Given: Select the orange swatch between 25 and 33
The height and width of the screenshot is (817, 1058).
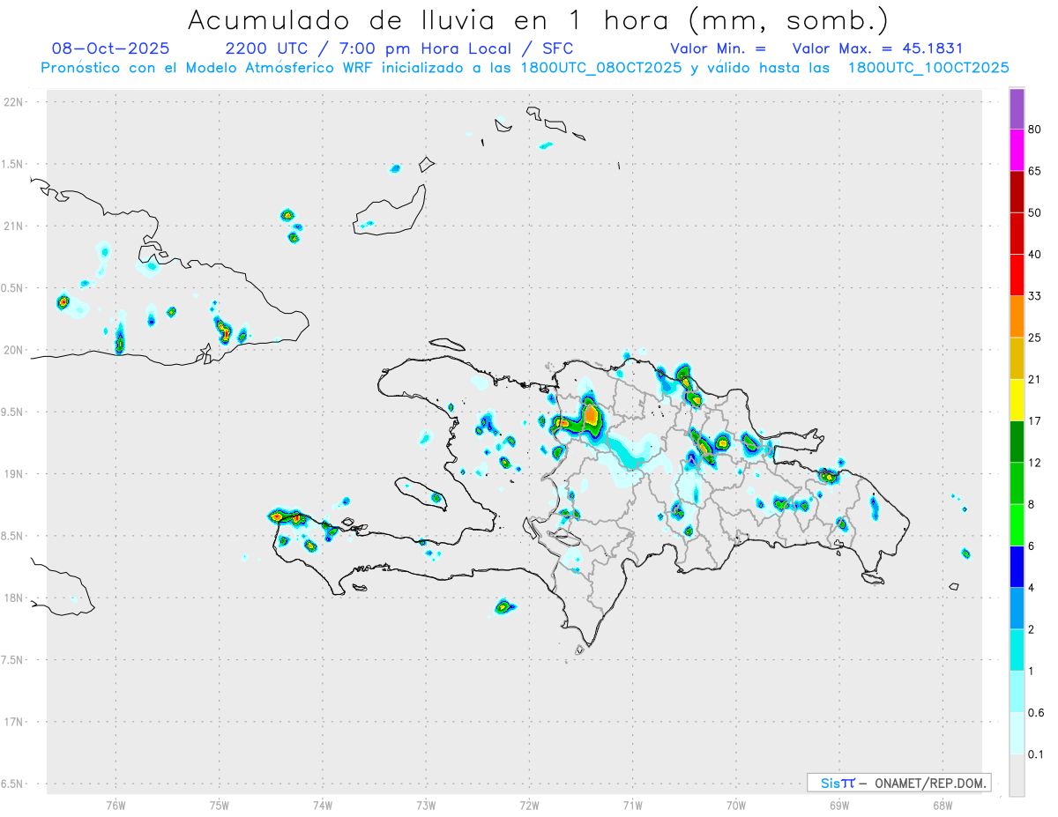Looking at the screenshot, I should (x=1017, y=316).
